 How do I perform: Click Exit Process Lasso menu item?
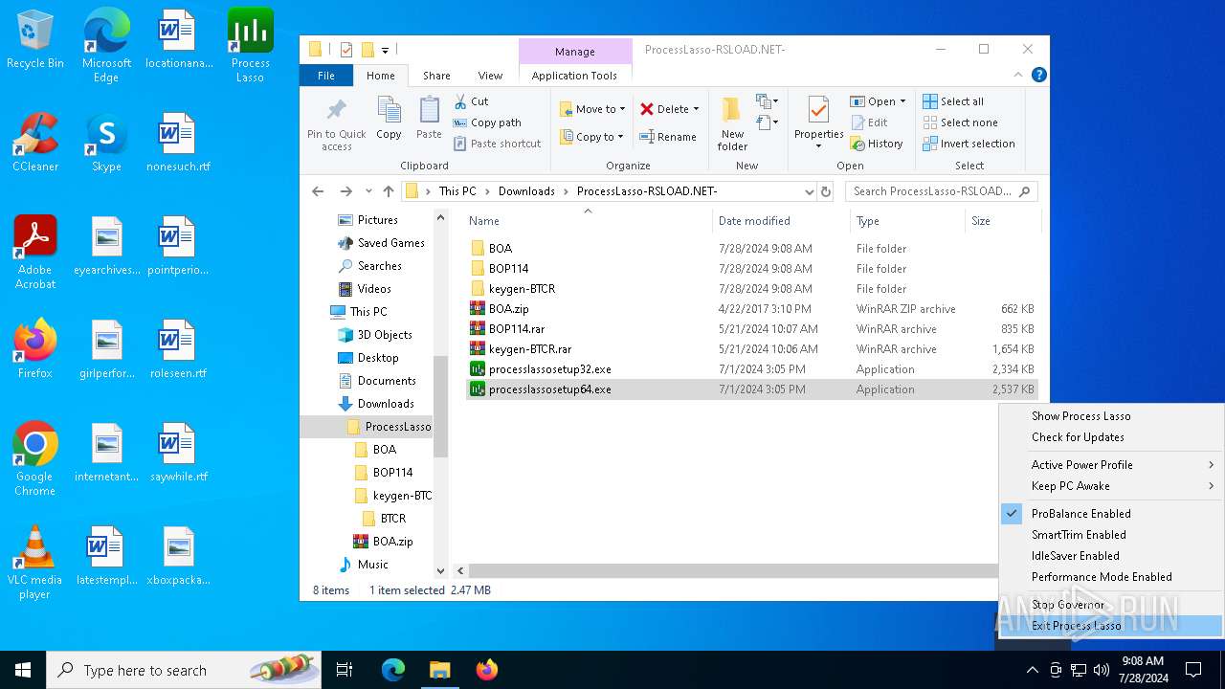pos(1111,625)
